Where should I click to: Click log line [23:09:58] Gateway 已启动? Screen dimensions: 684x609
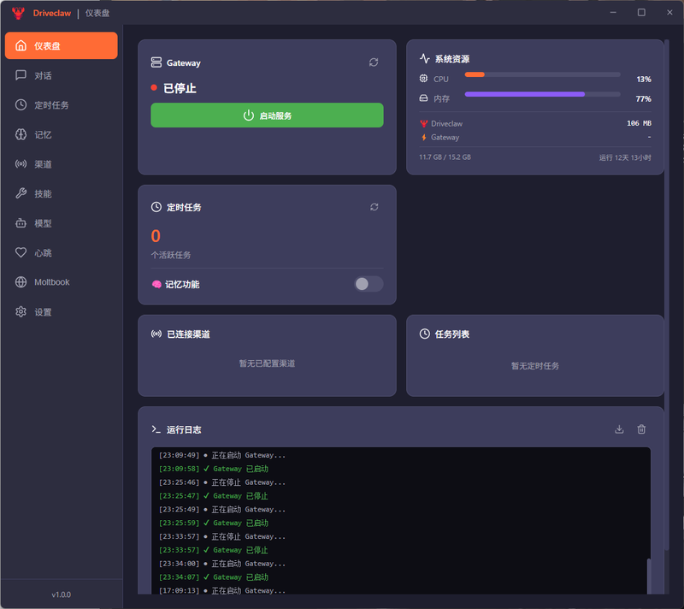point(214,469)
